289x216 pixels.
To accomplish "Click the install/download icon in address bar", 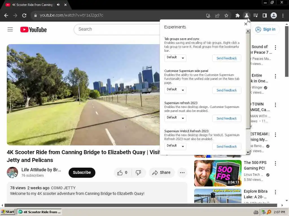I will (208, 16).
